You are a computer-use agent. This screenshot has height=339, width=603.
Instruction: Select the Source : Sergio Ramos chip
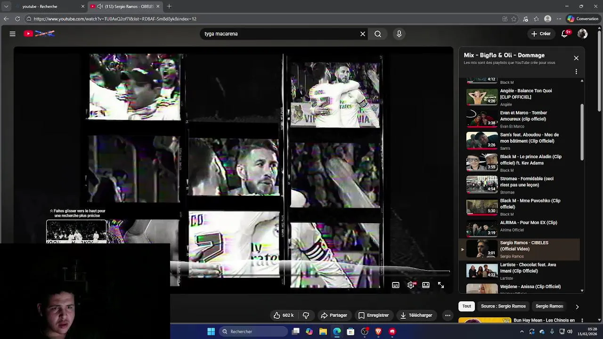tap(503, 307)
